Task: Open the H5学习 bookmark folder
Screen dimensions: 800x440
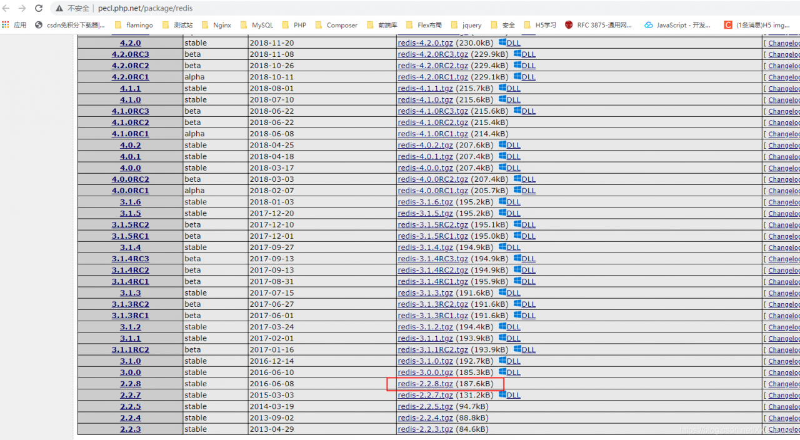Action: (540, 25)
